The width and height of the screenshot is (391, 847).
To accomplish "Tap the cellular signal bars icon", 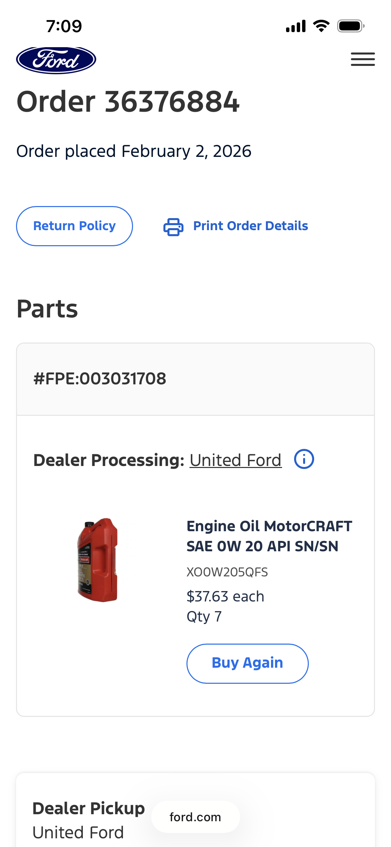I will click(296, 26).
